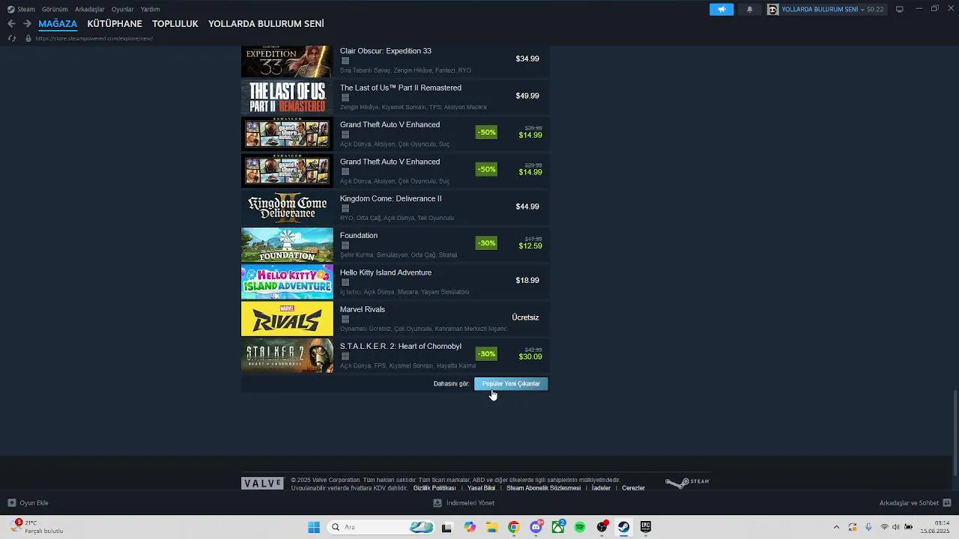Click the Clair Obscur: Expedition 33 thumbnail
Image resolution: width=959 pixels, height=539 pixels.
click(287, 61)
